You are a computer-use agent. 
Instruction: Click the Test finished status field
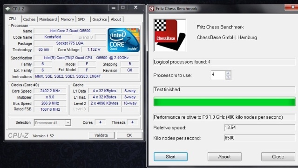tap(224, 89)
